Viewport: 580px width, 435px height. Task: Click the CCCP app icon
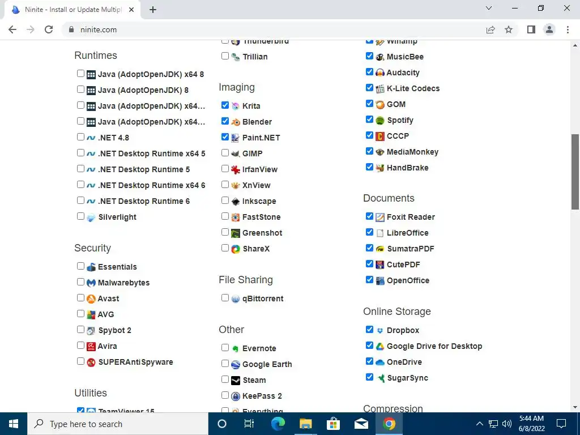pyautogui.click(x=380, y=137)
